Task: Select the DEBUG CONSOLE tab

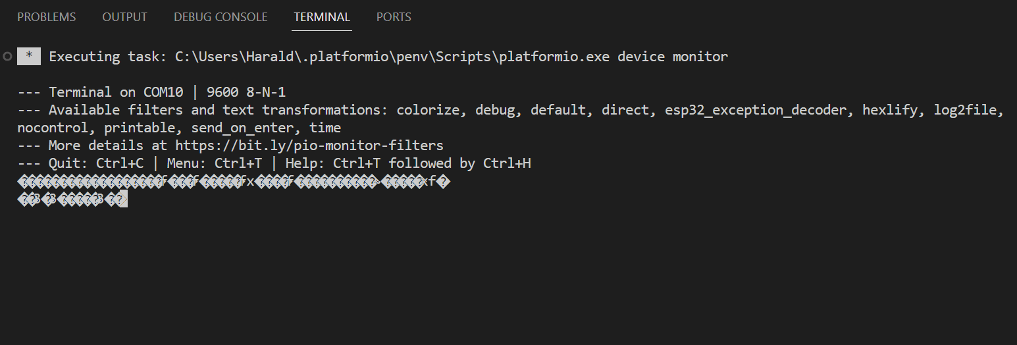Action: pyautogui.click(x=221, y=17)
